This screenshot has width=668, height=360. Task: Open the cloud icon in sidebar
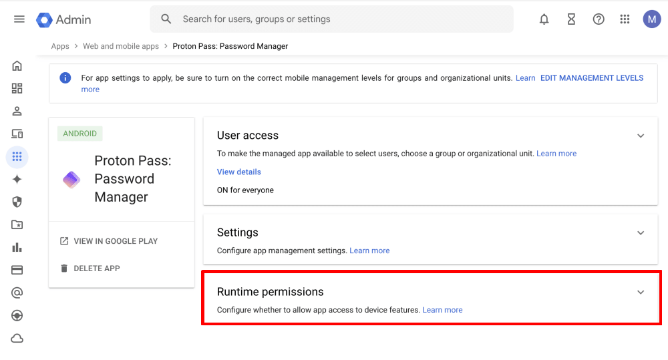click(17, 339)
